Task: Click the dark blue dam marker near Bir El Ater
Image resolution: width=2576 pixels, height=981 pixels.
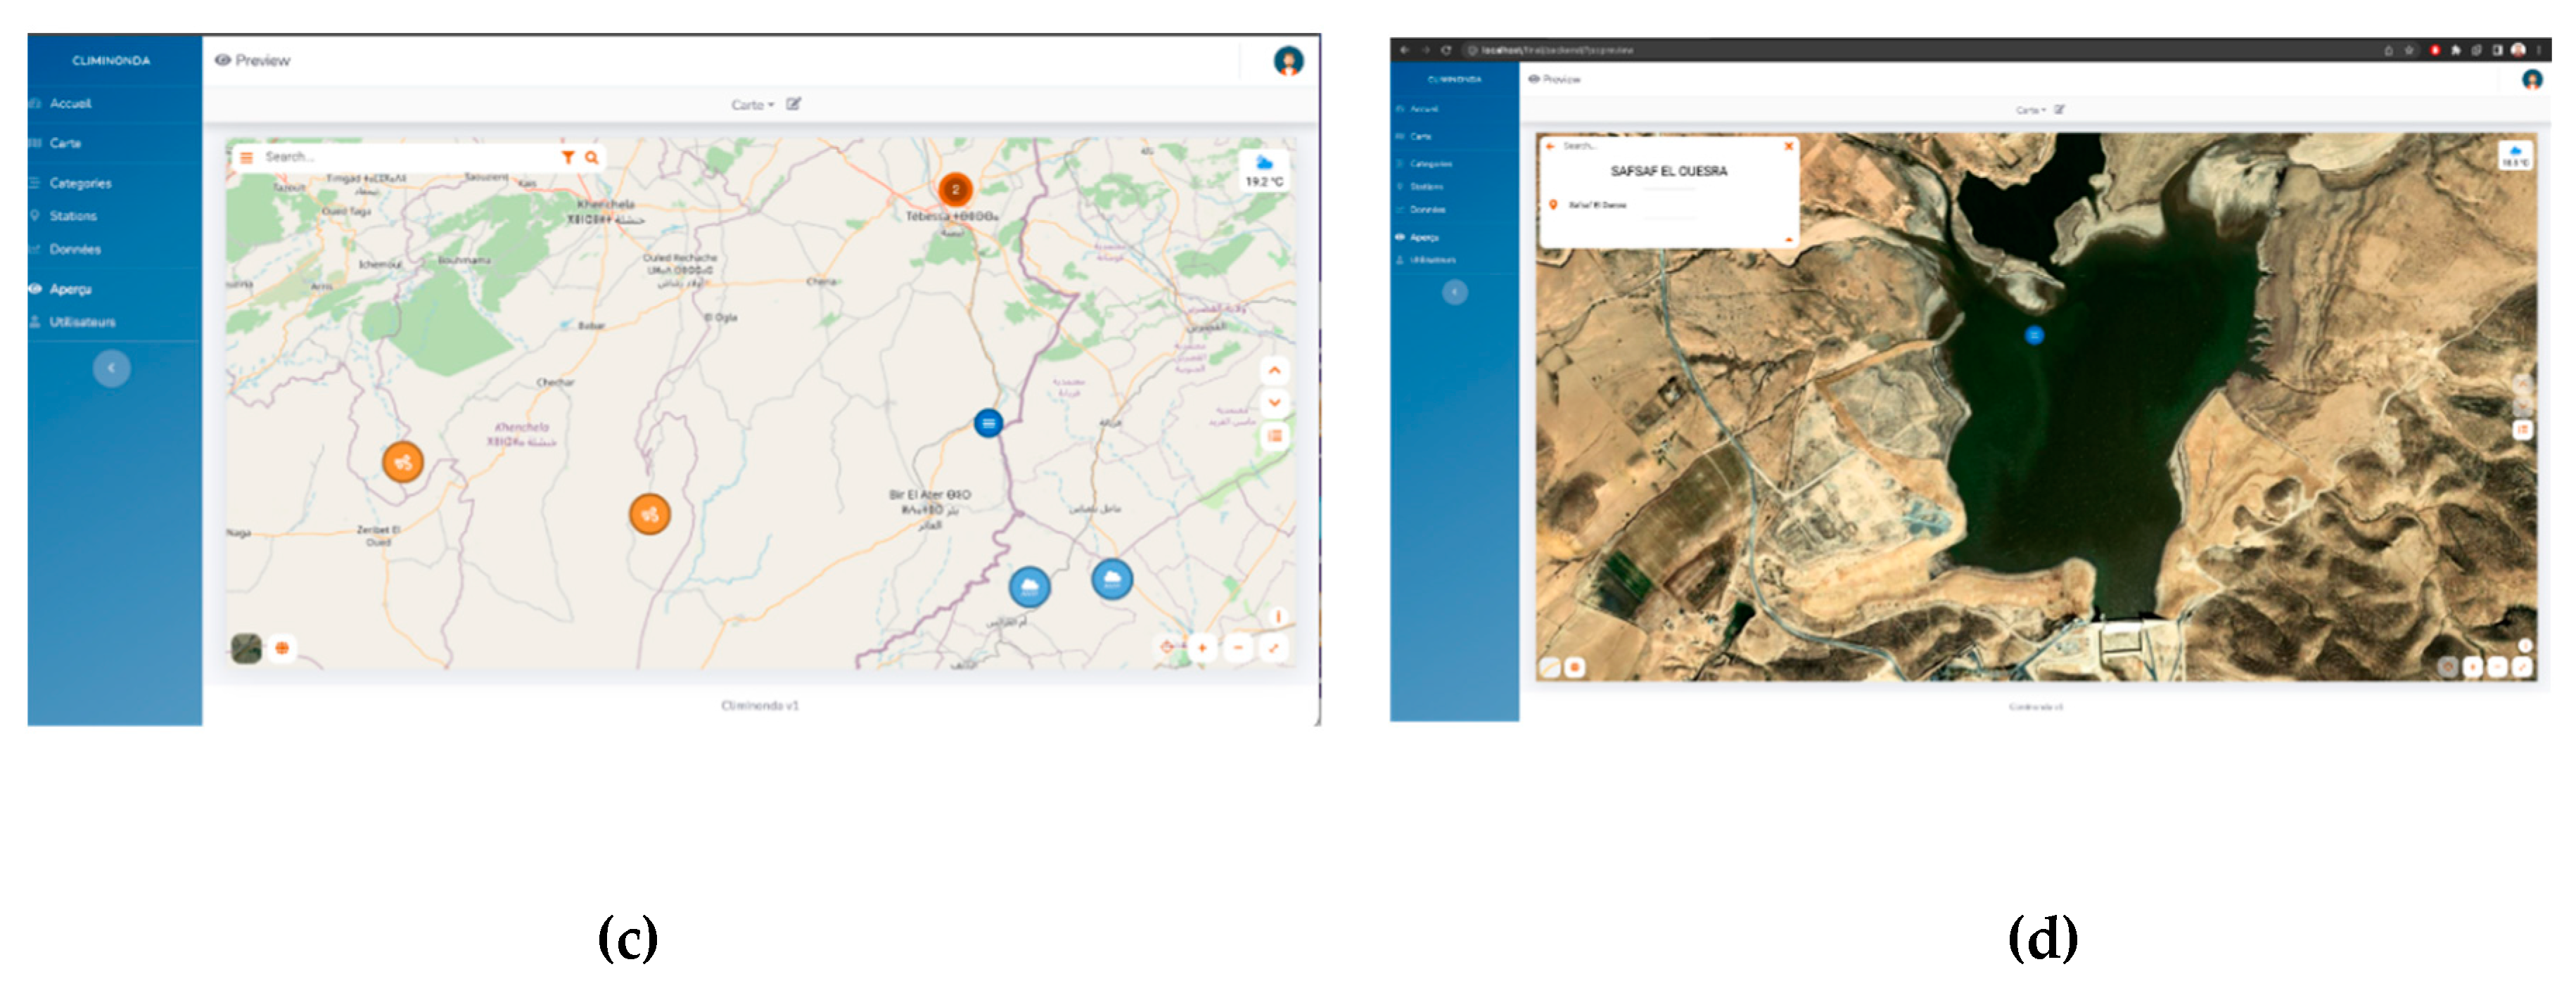Action: (x=988, y=423)
